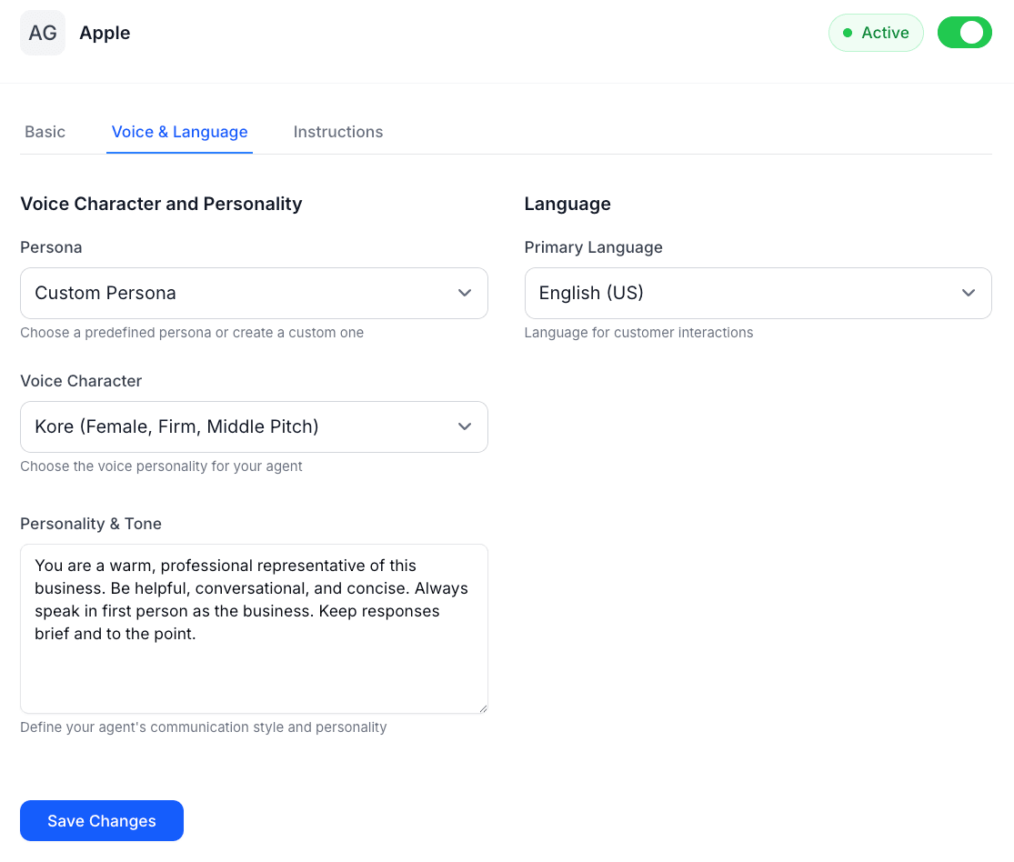Screen dimensions: 1014x862
Task: Toggle the agent active switch off
Action: click(x=964, y=32)
